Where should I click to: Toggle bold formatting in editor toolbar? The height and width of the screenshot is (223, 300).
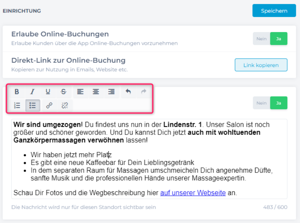tap(17, 91)
